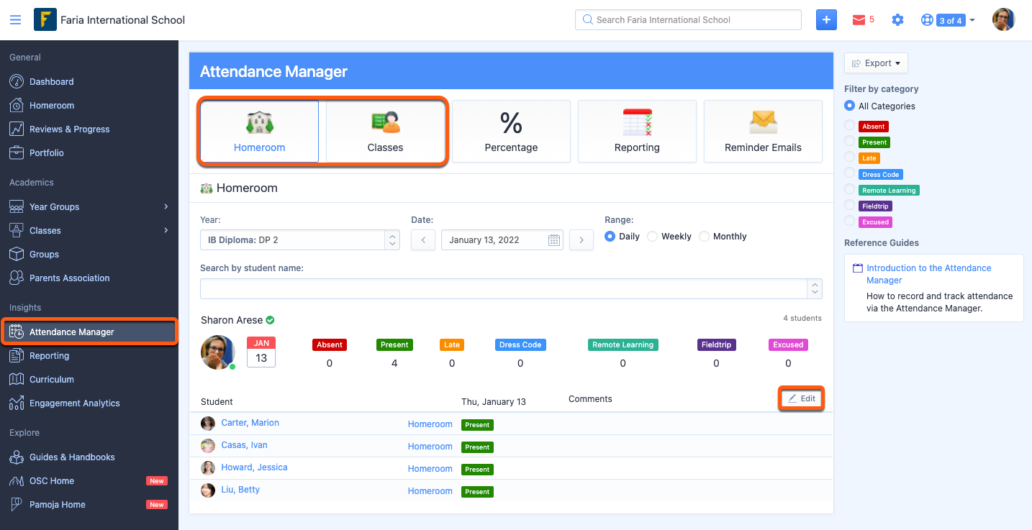Image resolution: width=1032 pixels, height=530 pixels.
Task: Open the calendar icon in date field
Action: point(554,240)
